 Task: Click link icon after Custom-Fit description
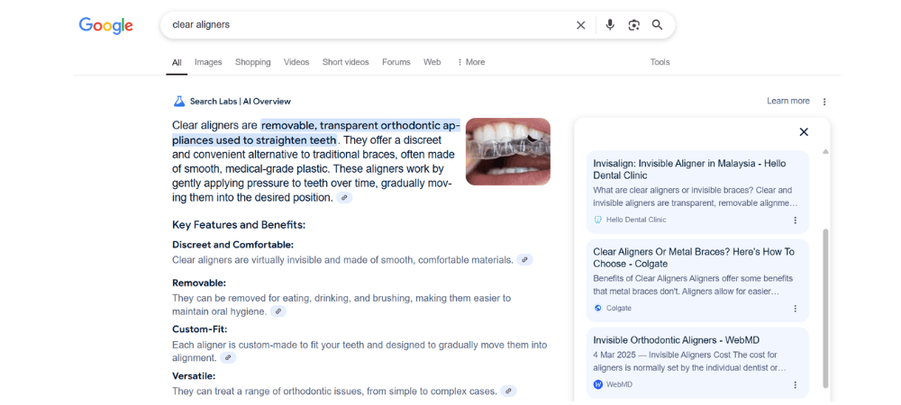[228, 357]
